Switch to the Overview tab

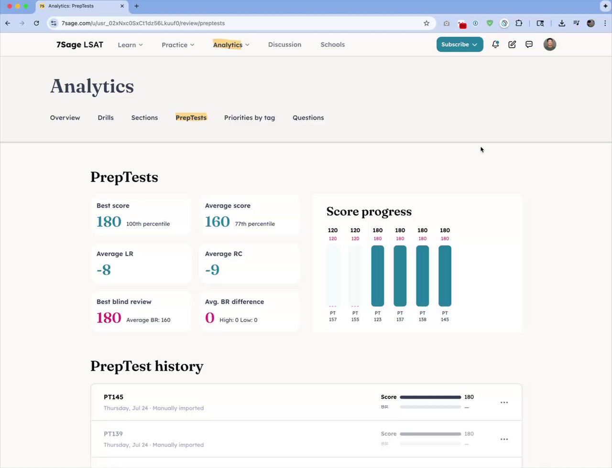65,117
